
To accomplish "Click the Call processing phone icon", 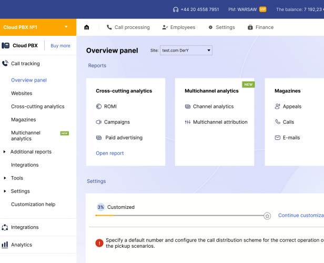I will tap(109, 27).
